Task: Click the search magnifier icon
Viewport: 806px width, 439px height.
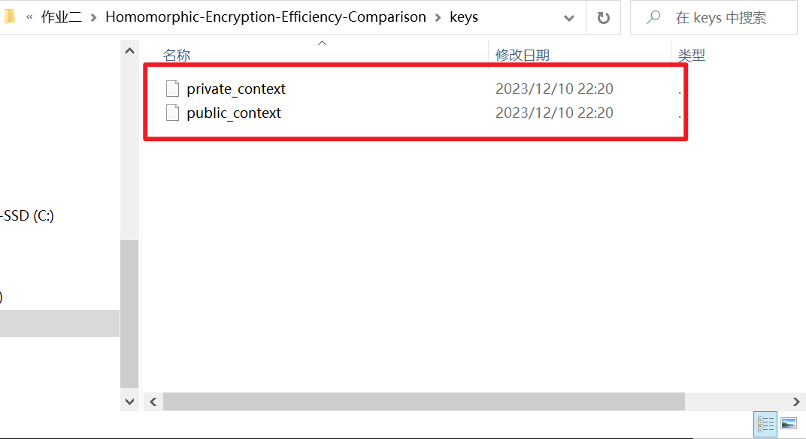Action: click(653, 17)
